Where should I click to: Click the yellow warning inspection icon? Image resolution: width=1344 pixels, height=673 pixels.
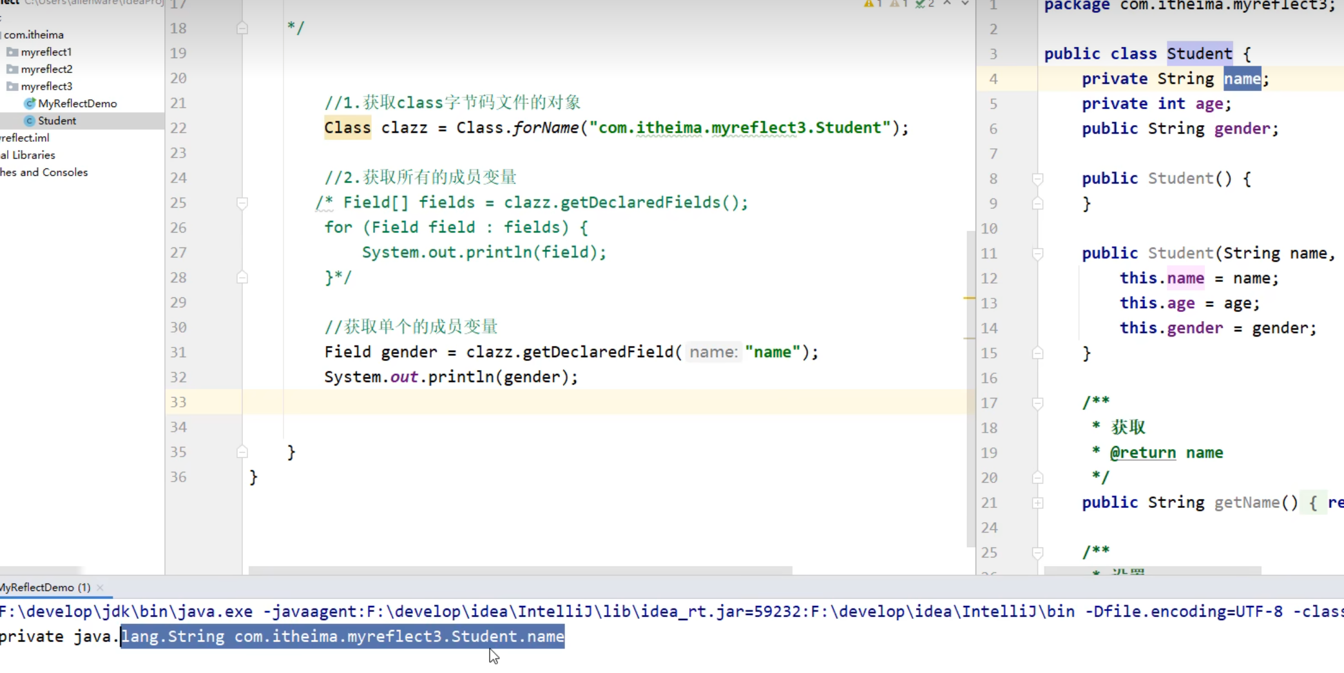coord(869,4)
